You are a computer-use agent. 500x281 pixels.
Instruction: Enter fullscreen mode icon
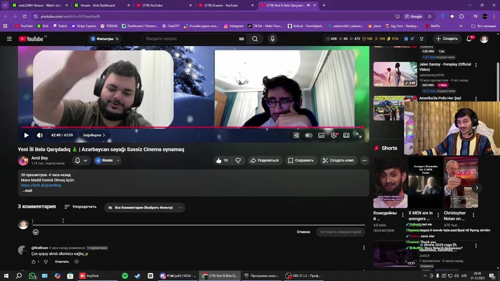(359, 135)
